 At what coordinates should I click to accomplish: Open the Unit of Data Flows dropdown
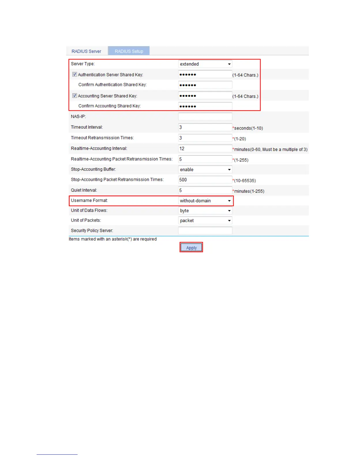pyautogui.click(x=205, y=211)
